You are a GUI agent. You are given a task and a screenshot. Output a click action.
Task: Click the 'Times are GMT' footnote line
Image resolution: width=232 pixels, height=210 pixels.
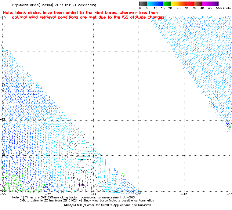pos(73,197)
